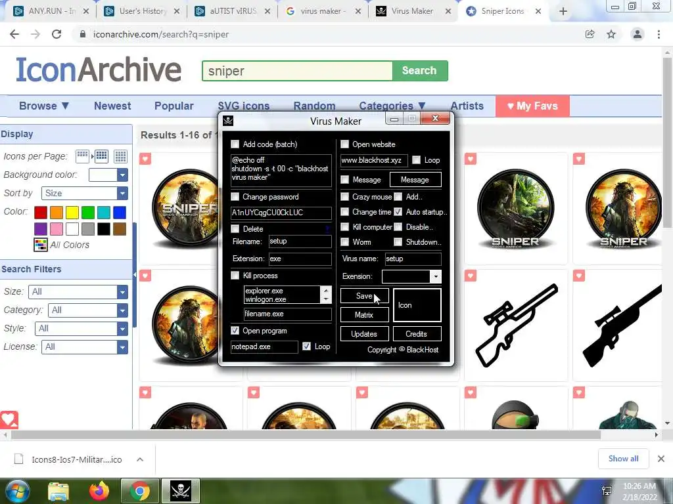This screenshot has width=673, height=504.
Task: Click the Credits button in Virus Maker
Action: click(417, 334)
